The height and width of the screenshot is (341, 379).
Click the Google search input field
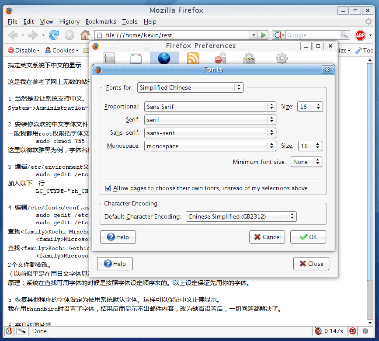click(x=313, y=35)
